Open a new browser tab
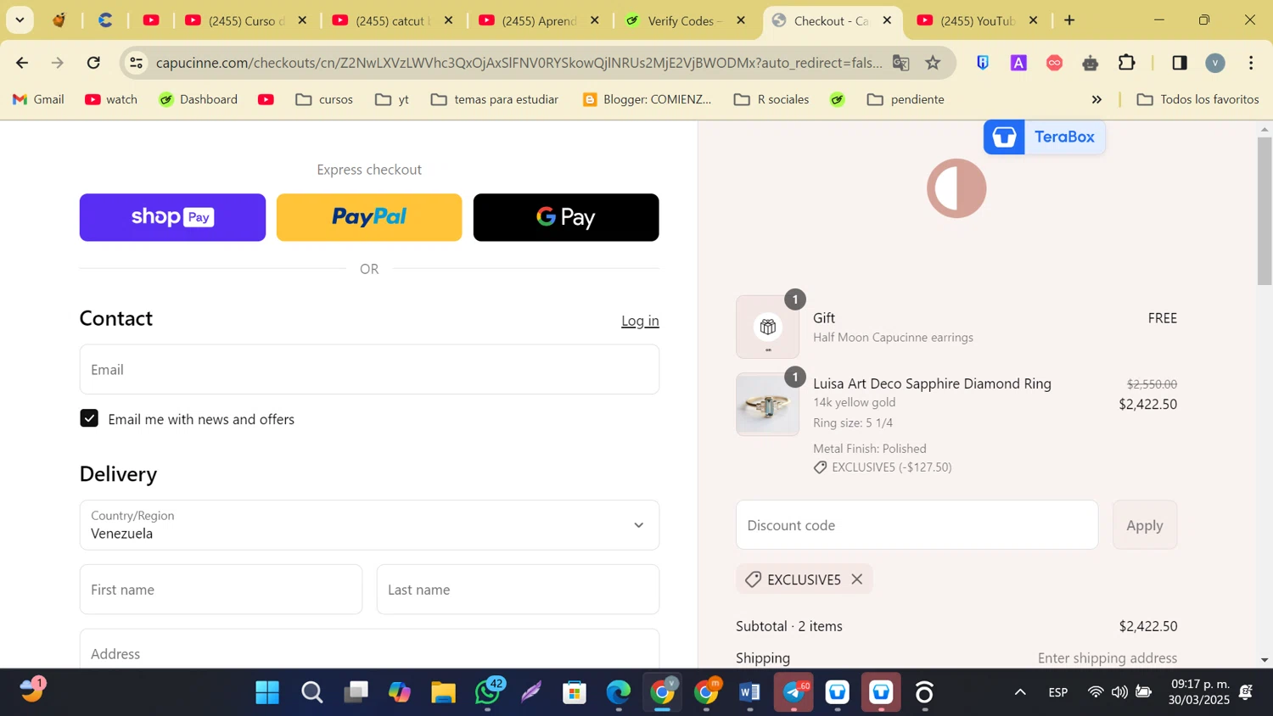1273x716 pixels. 1069,20
